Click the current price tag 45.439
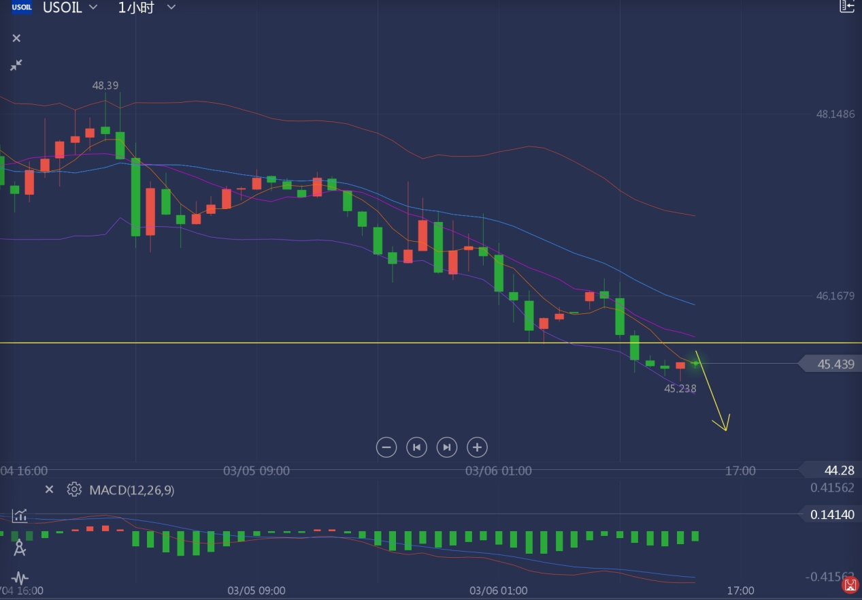The image size is (862, 600). pos(831,364)
